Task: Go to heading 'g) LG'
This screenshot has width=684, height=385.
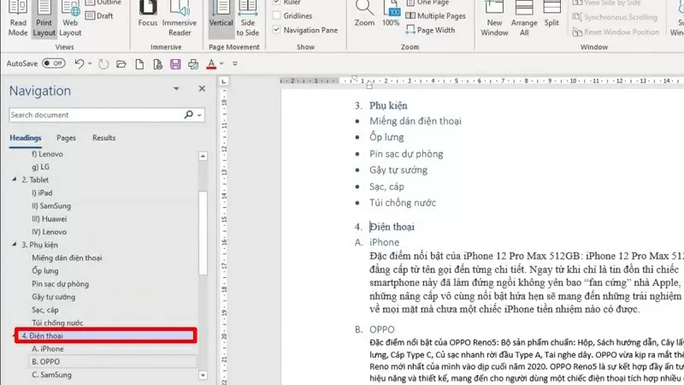Action: click(40, 167)
